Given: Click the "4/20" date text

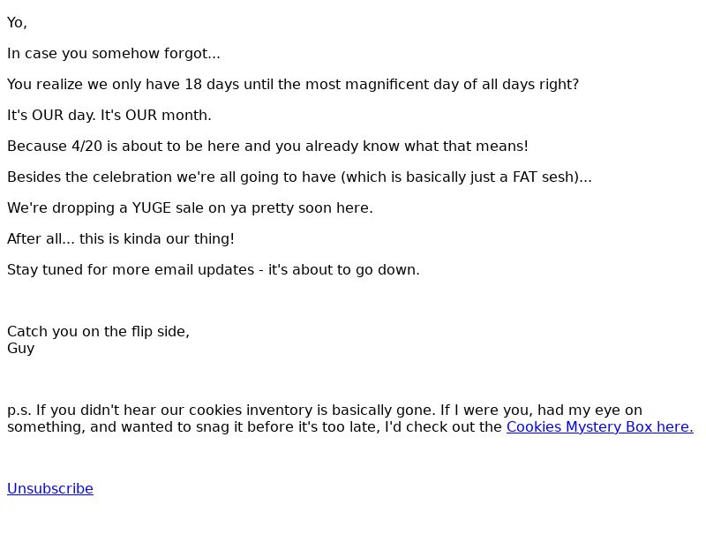Looking at the screenshot, I should tap(86, 147).
